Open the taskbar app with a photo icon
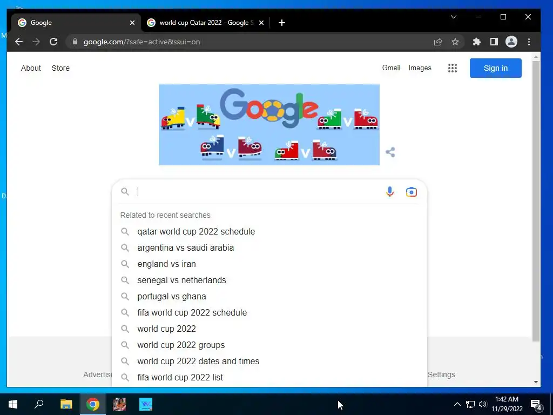The height and width of the screenshot is (415, 553). click(x=119, y=404)
